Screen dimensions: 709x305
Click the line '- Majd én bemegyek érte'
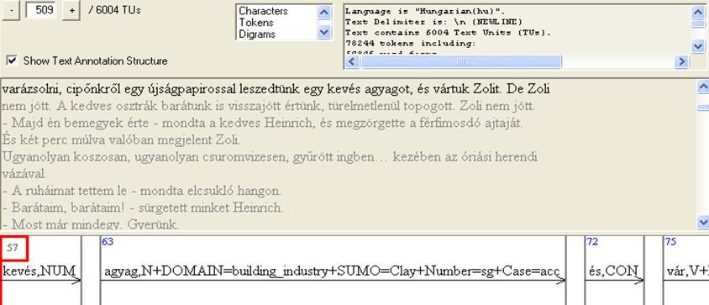[262, 124]
